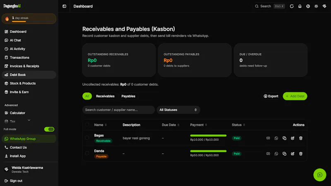Toggle the sidebar panel icon
The width and height of the screenshot is (331, 186).
click(x=65, y=6)
